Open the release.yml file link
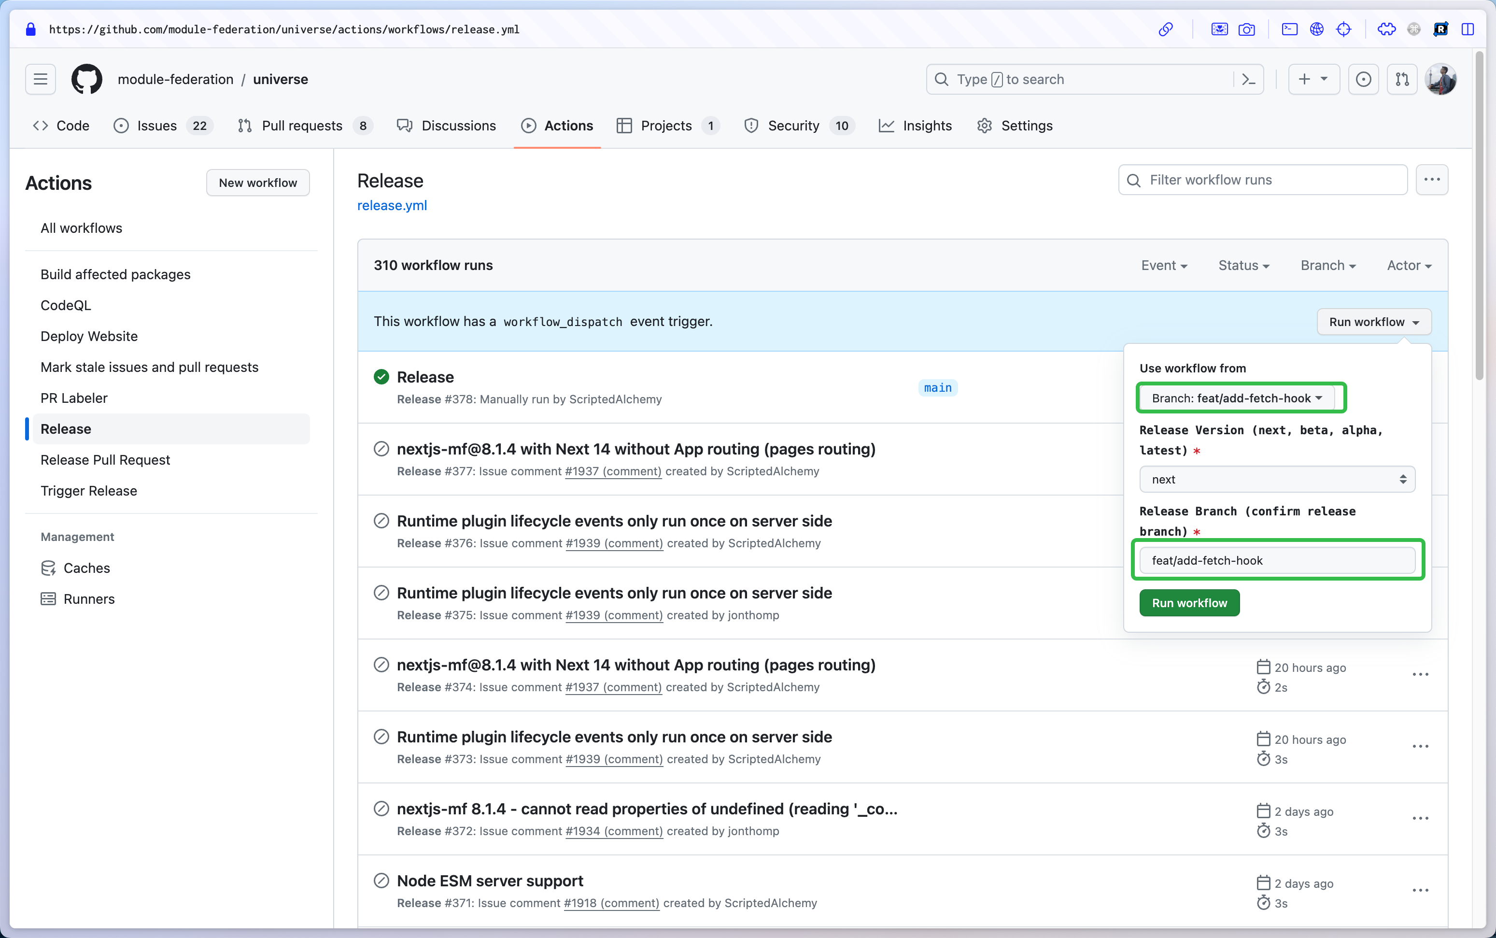 click(x=392, y=205)
